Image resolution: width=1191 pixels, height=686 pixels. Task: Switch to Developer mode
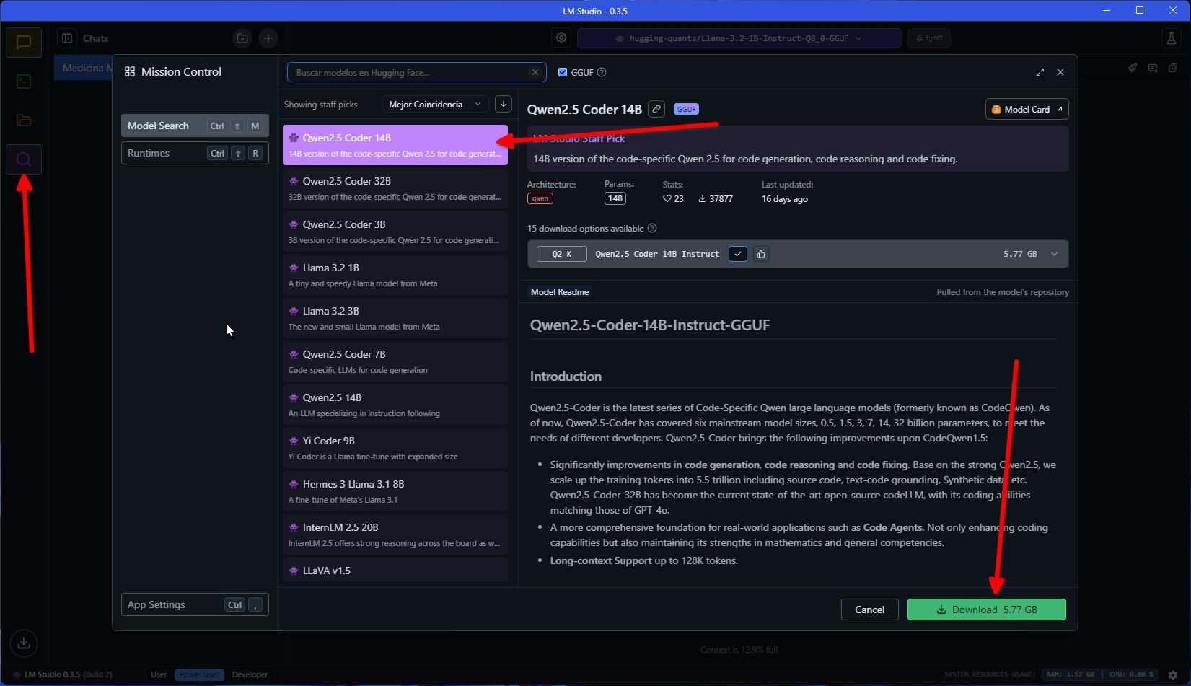[250, 674]
